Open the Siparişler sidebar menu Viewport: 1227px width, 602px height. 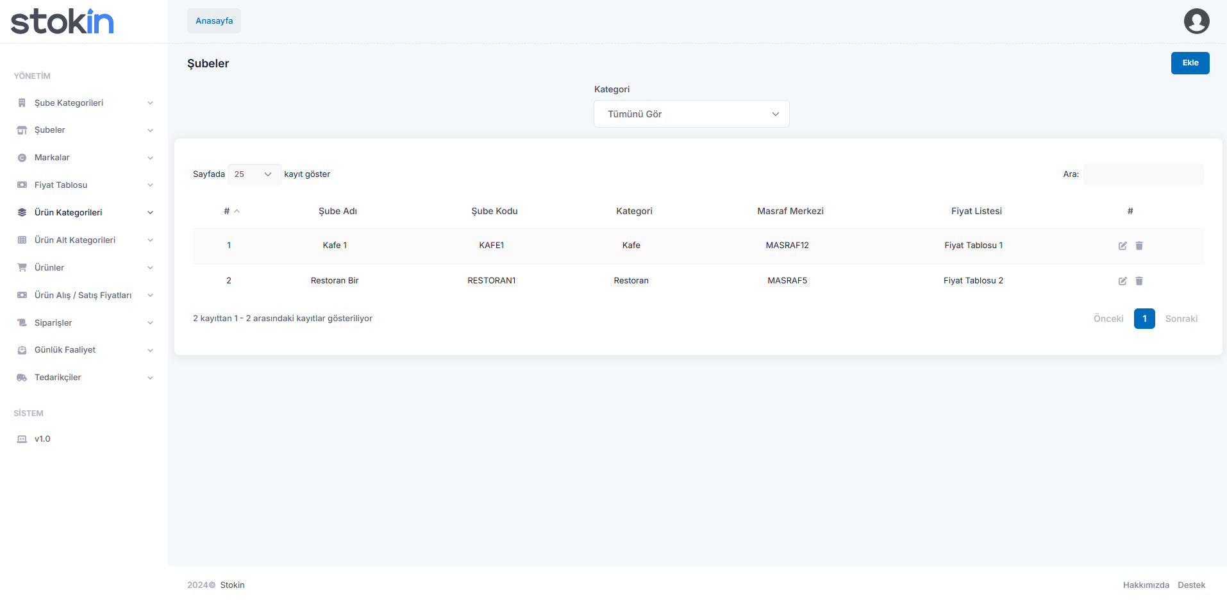(53, 322)
